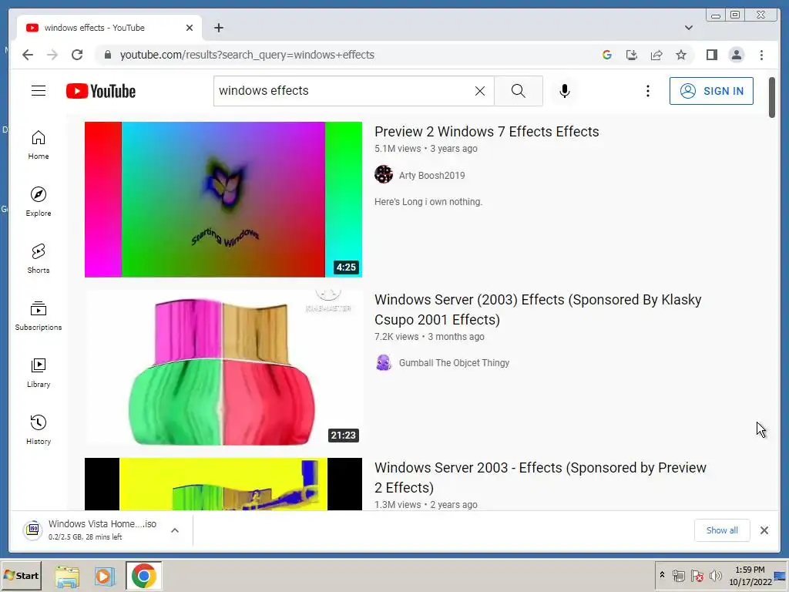789x592 pixels.
Task: Open Library in the sidebar
Action: (x=39, y=373)
